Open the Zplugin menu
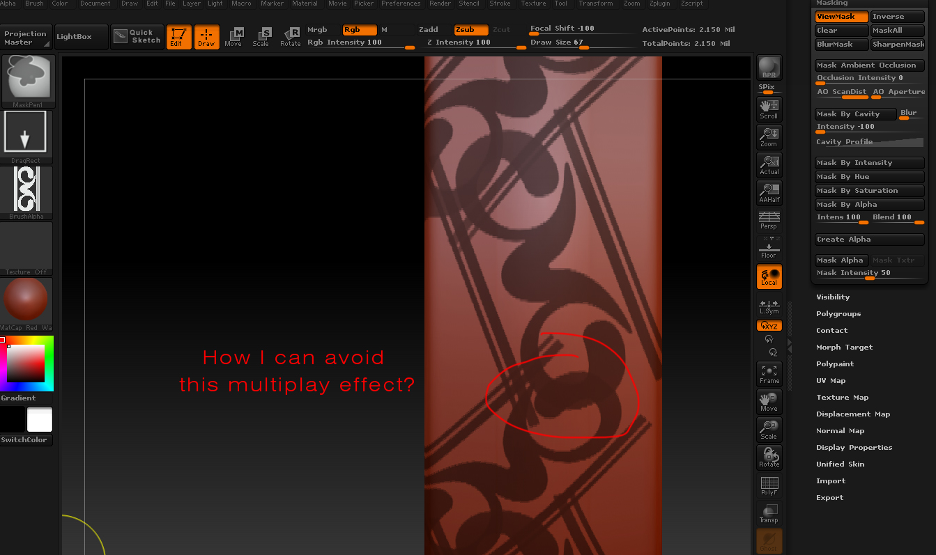 [x=659, y=3]
